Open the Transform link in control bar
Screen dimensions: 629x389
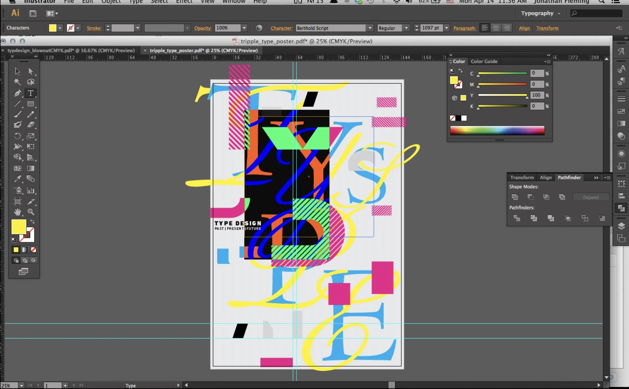pyautogui.click(x=547, y=28)
